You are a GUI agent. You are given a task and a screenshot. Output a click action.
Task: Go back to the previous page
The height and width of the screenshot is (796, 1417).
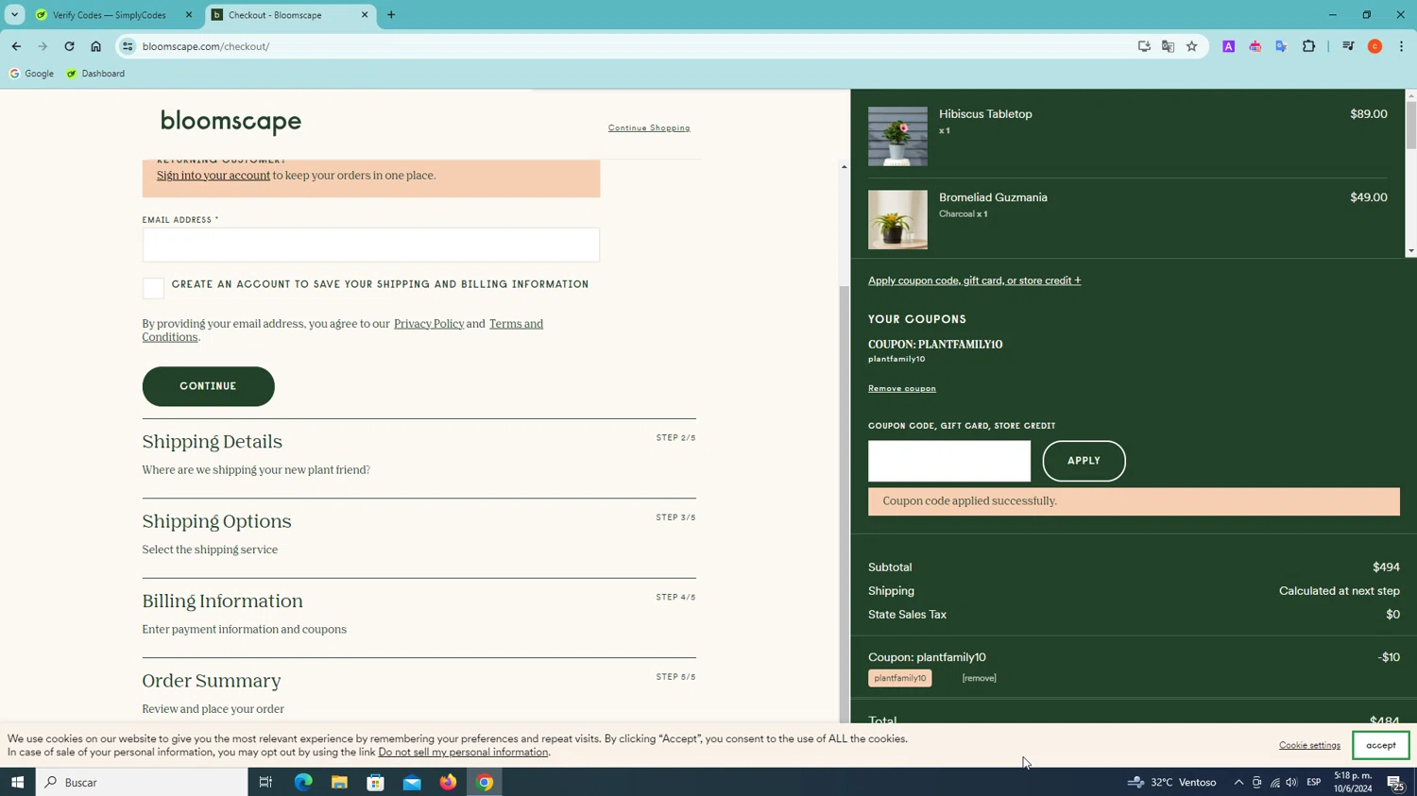click(x=16, y=46)
